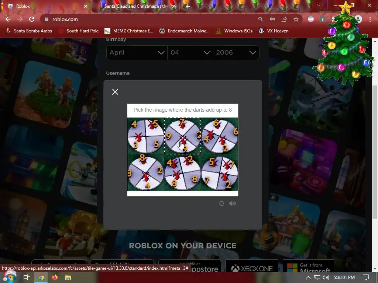Pick dartboard with numbers 8, 2, 8, 4

click(145, 173)
